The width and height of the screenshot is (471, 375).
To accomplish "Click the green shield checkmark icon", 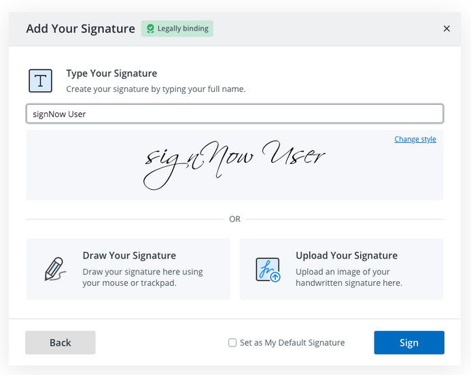I will click(150, 29).
